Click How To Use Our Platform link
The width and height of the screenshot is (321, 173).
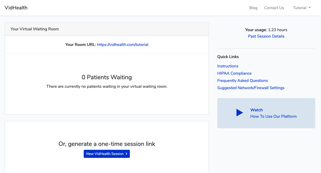click(273, 116)
